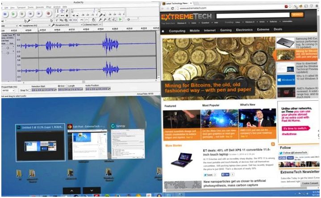Enable the Snap To checkbox
This screenshot has height=198, width=321.
coord(29,90)
